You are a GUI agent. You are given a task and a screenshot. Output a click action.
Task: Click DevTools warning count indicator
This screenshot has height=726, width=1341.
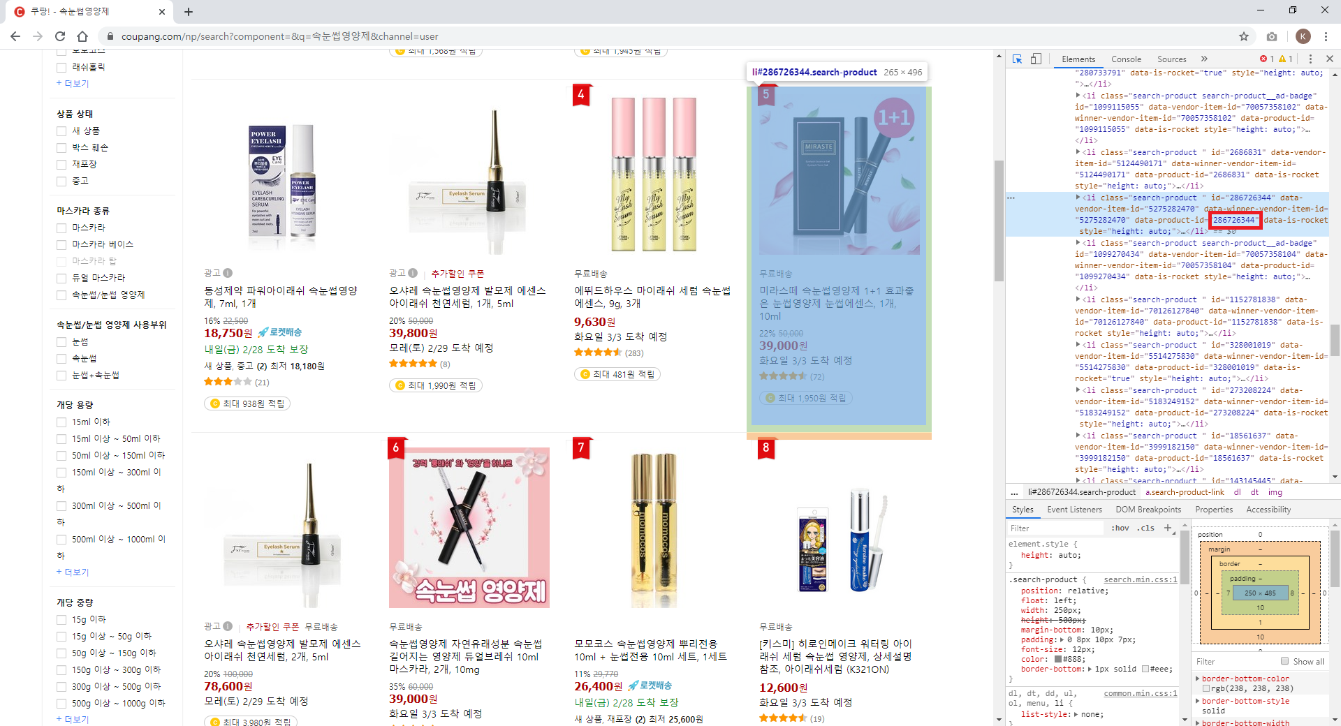pyautogui.click(x=1286, y=59)
